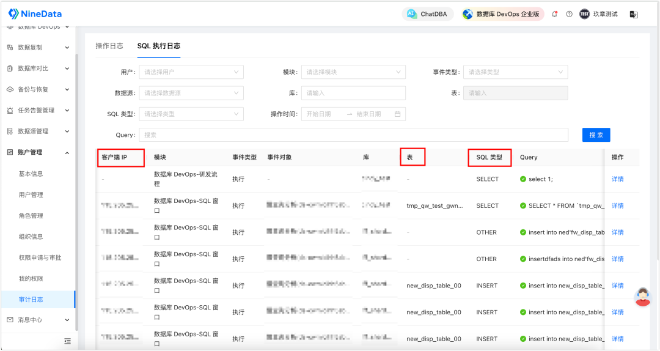Focus the 库 input field

pos(353,93)
